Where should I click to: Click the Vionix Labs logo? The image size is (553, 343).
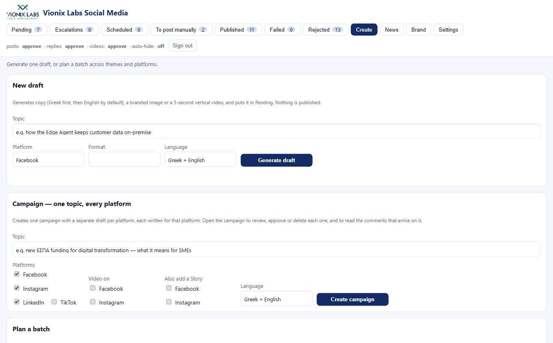click(x=23, y=12)
